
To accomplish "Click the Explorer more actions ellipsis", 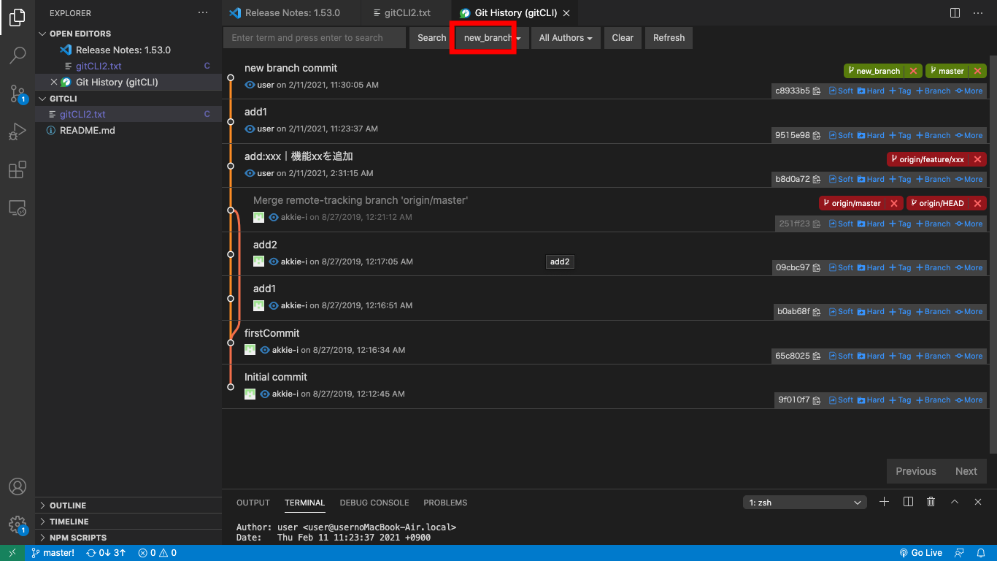I will (x=203, y=13).
